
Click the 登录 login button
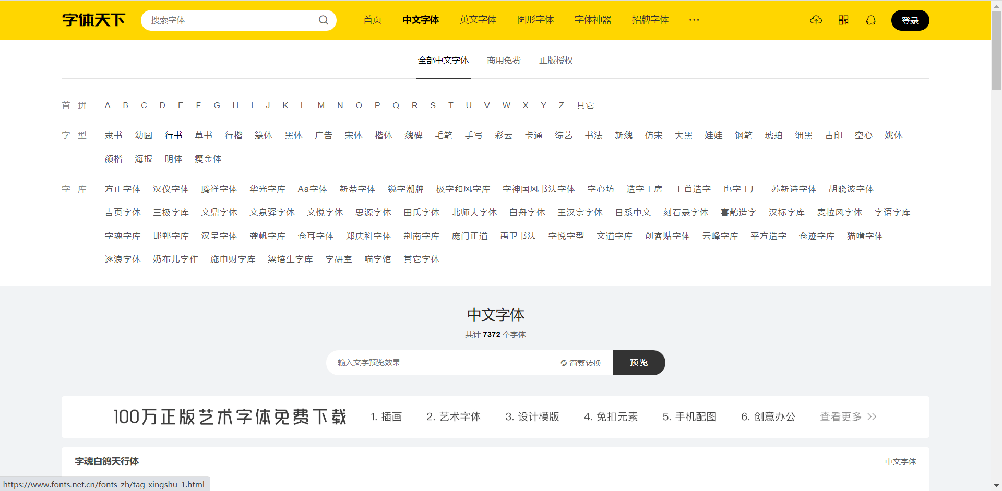pos(910,20)
